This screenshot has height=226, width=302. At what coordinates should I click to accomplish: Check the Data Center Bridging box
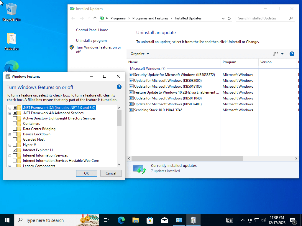[x=15, y=129]
